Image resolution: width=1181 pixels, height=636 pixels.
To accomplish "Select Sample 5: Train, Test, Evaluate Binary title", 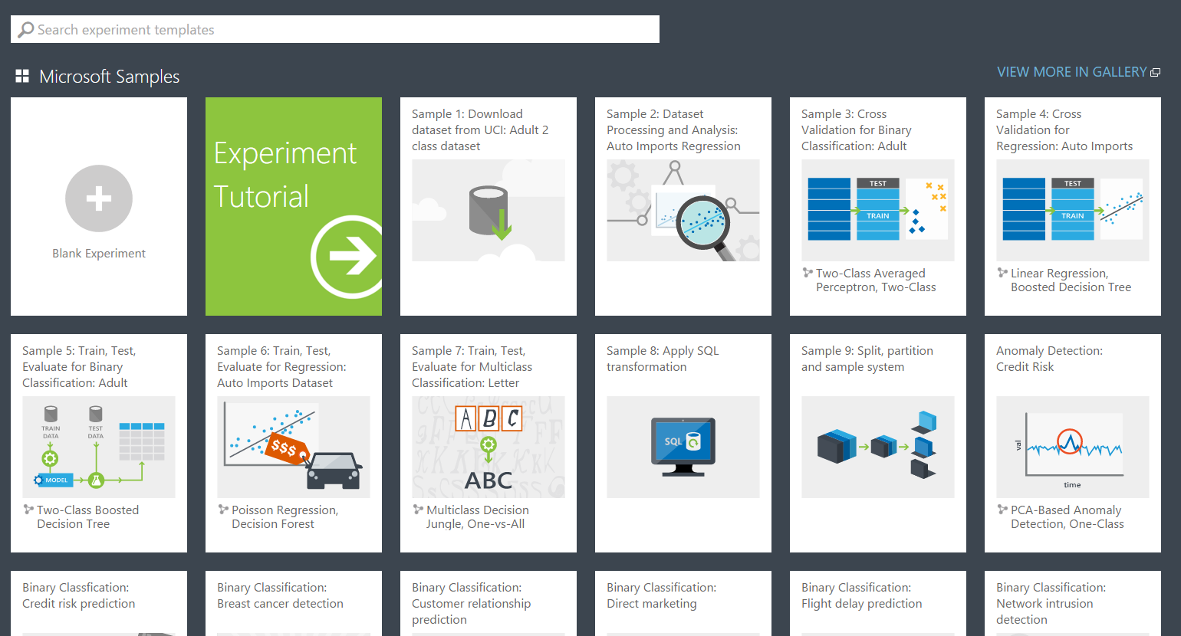I will pyautogui.click(x=79, y=367).
